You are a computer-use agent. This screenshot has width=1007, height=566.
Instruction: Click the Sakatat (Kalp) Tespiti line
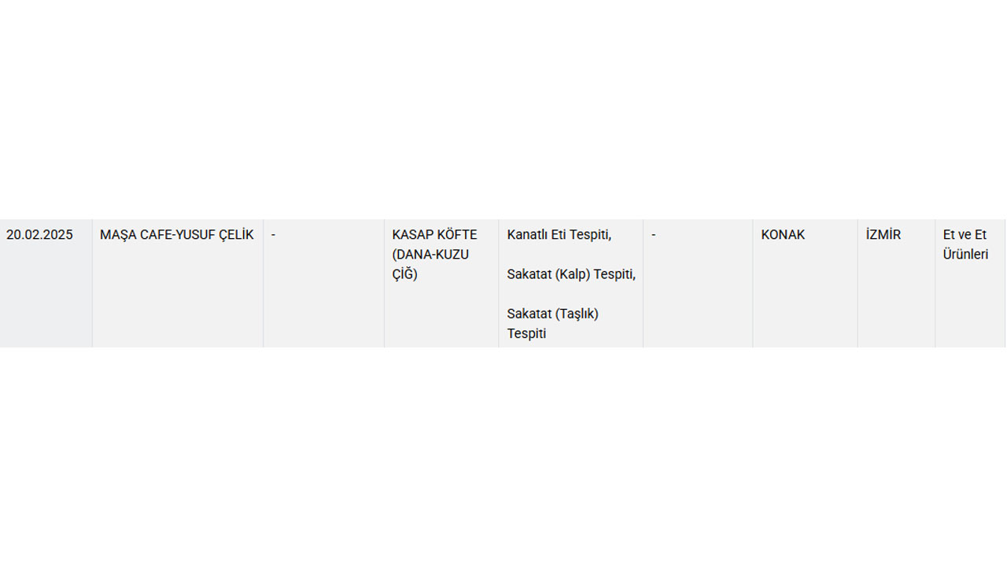pos(571,274)
